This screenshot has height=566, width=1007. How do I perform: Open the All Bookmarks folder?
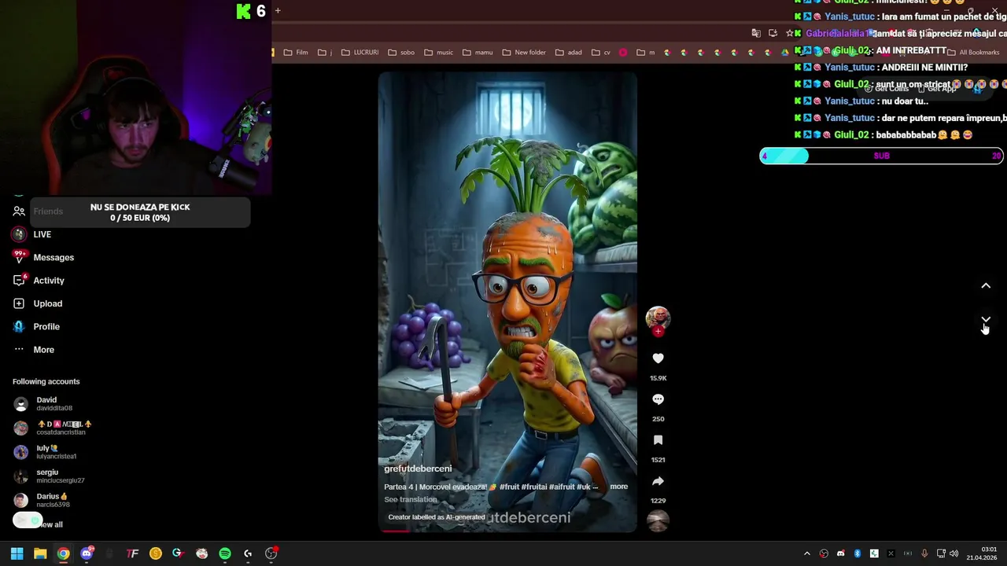click(x=974, y=53)
